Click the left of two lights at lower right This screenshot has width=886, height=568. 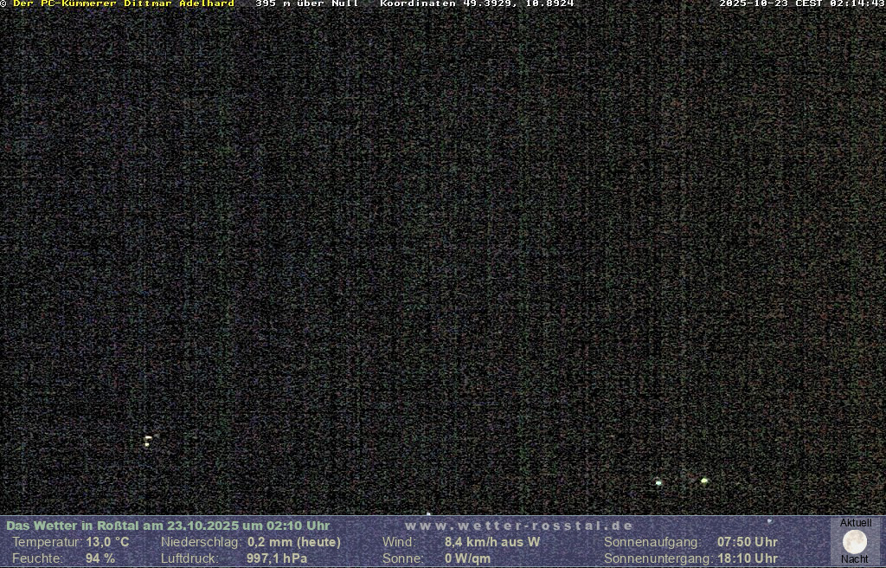(x=658, y=482)
